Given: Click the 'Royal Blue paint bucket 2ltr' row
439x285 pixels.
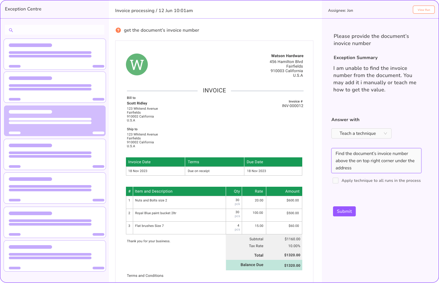Looking at the screenshot, I should pos(214,215).
